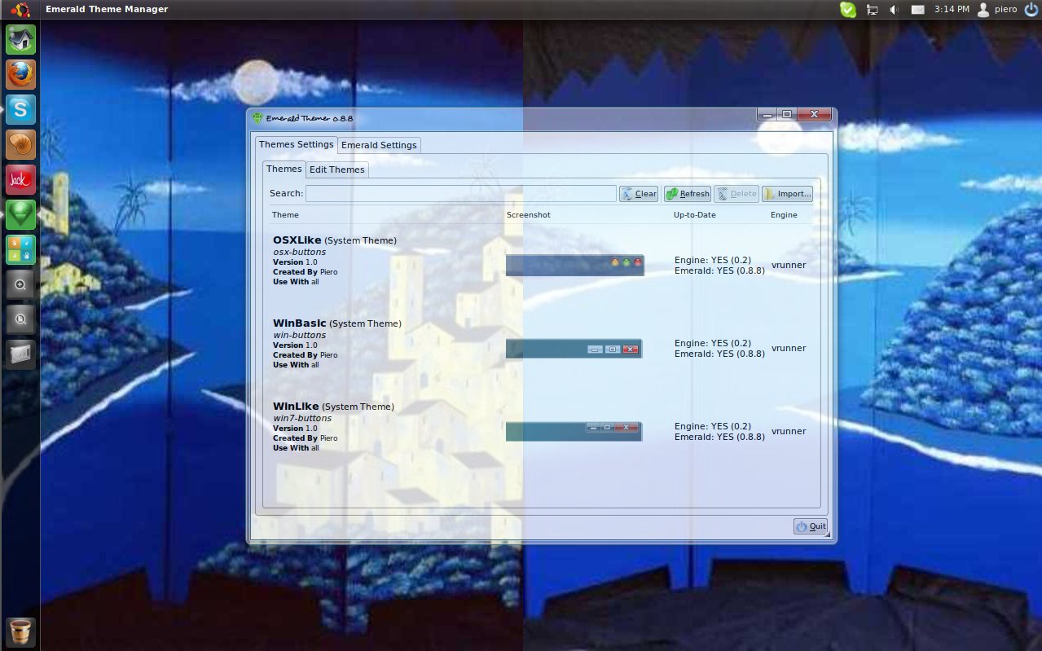Open the Ubuntu logo main menu

pyautogui.click(x=20, y=10)
